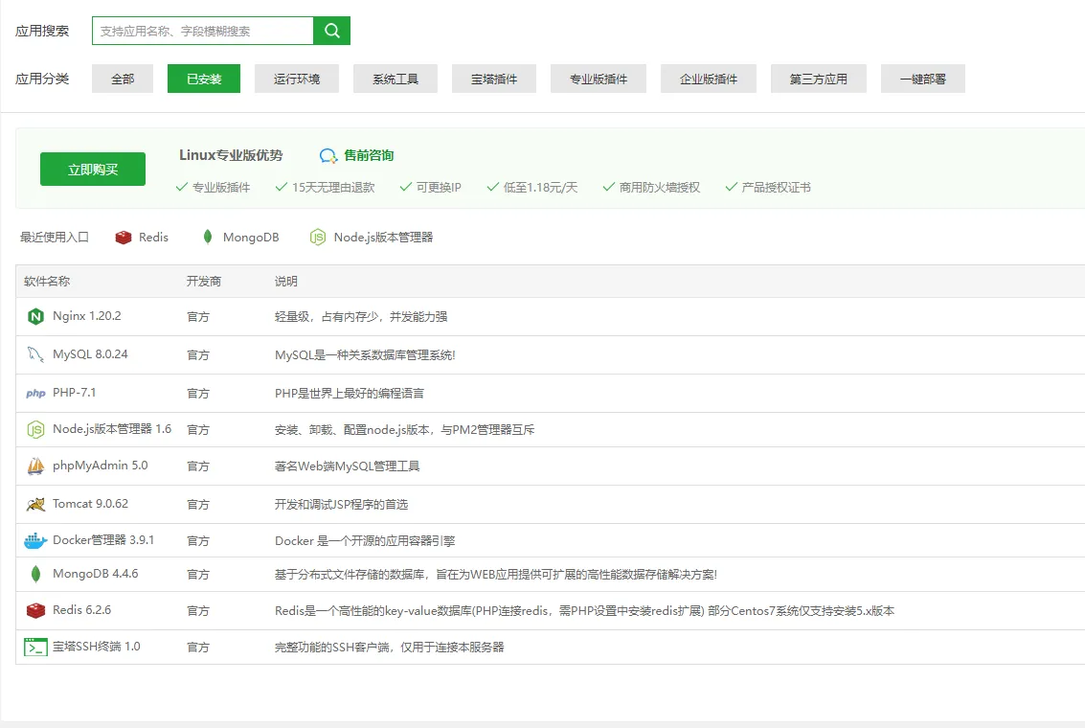Open the 一键部署 category
Image resolution: width=1085 pixels, height=728 pixels.
click(922, 79)
